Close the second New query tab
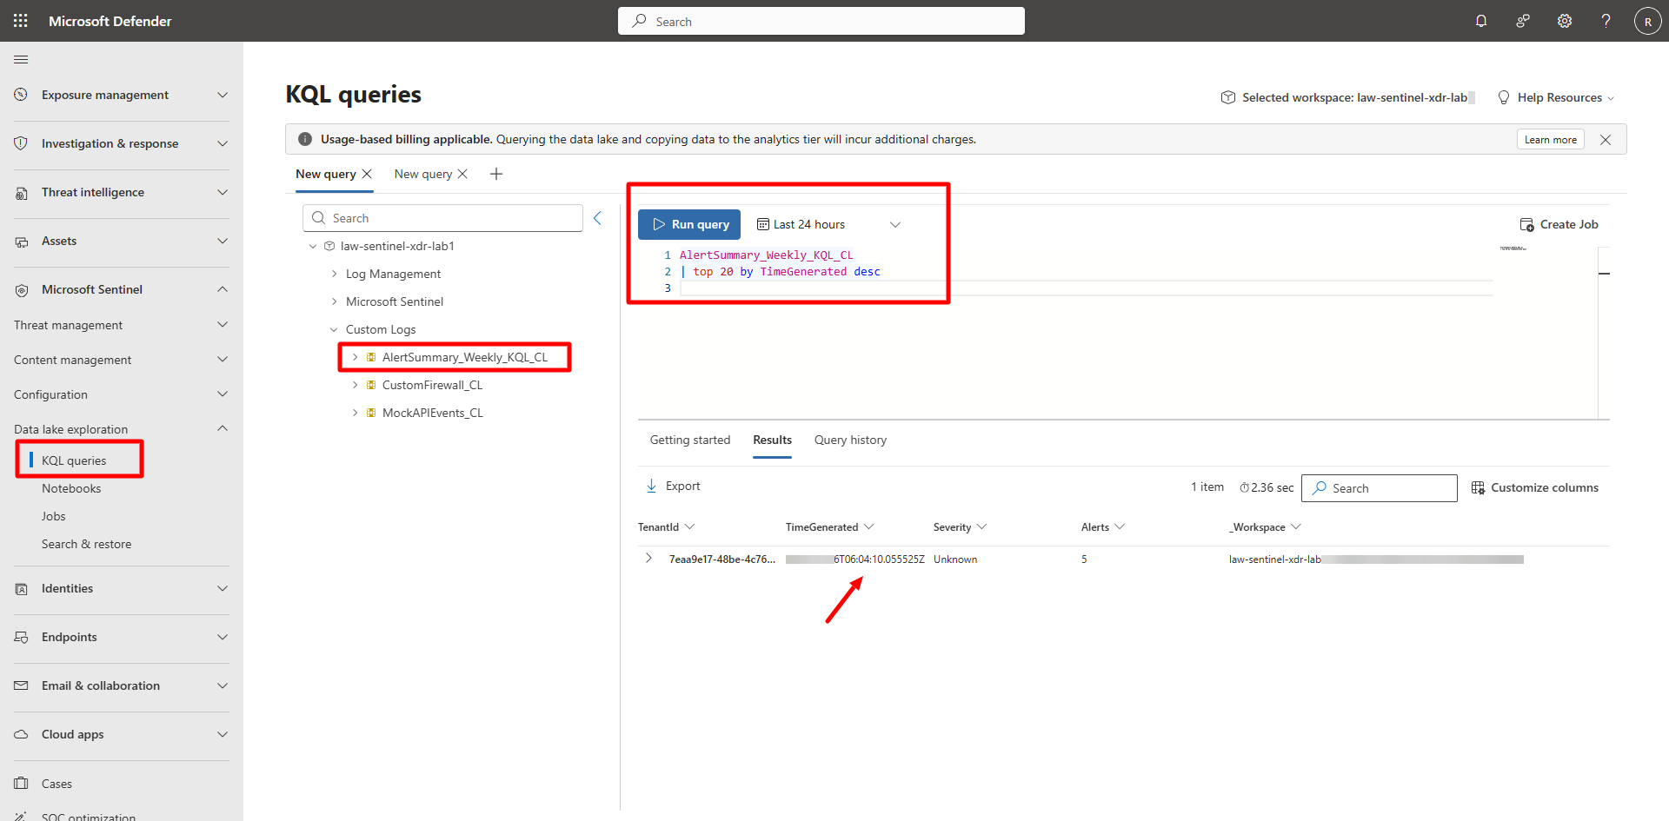The image size is (1669, 821). click(x=462, y=174)
